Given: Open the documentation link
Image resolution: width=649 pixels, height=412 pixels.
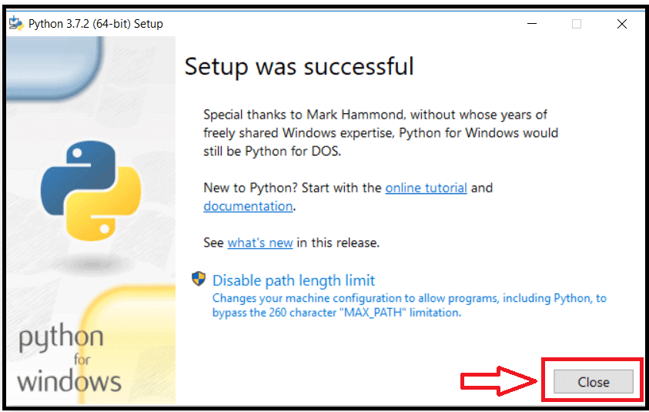Looking at the screenshot, I should 248,206.
